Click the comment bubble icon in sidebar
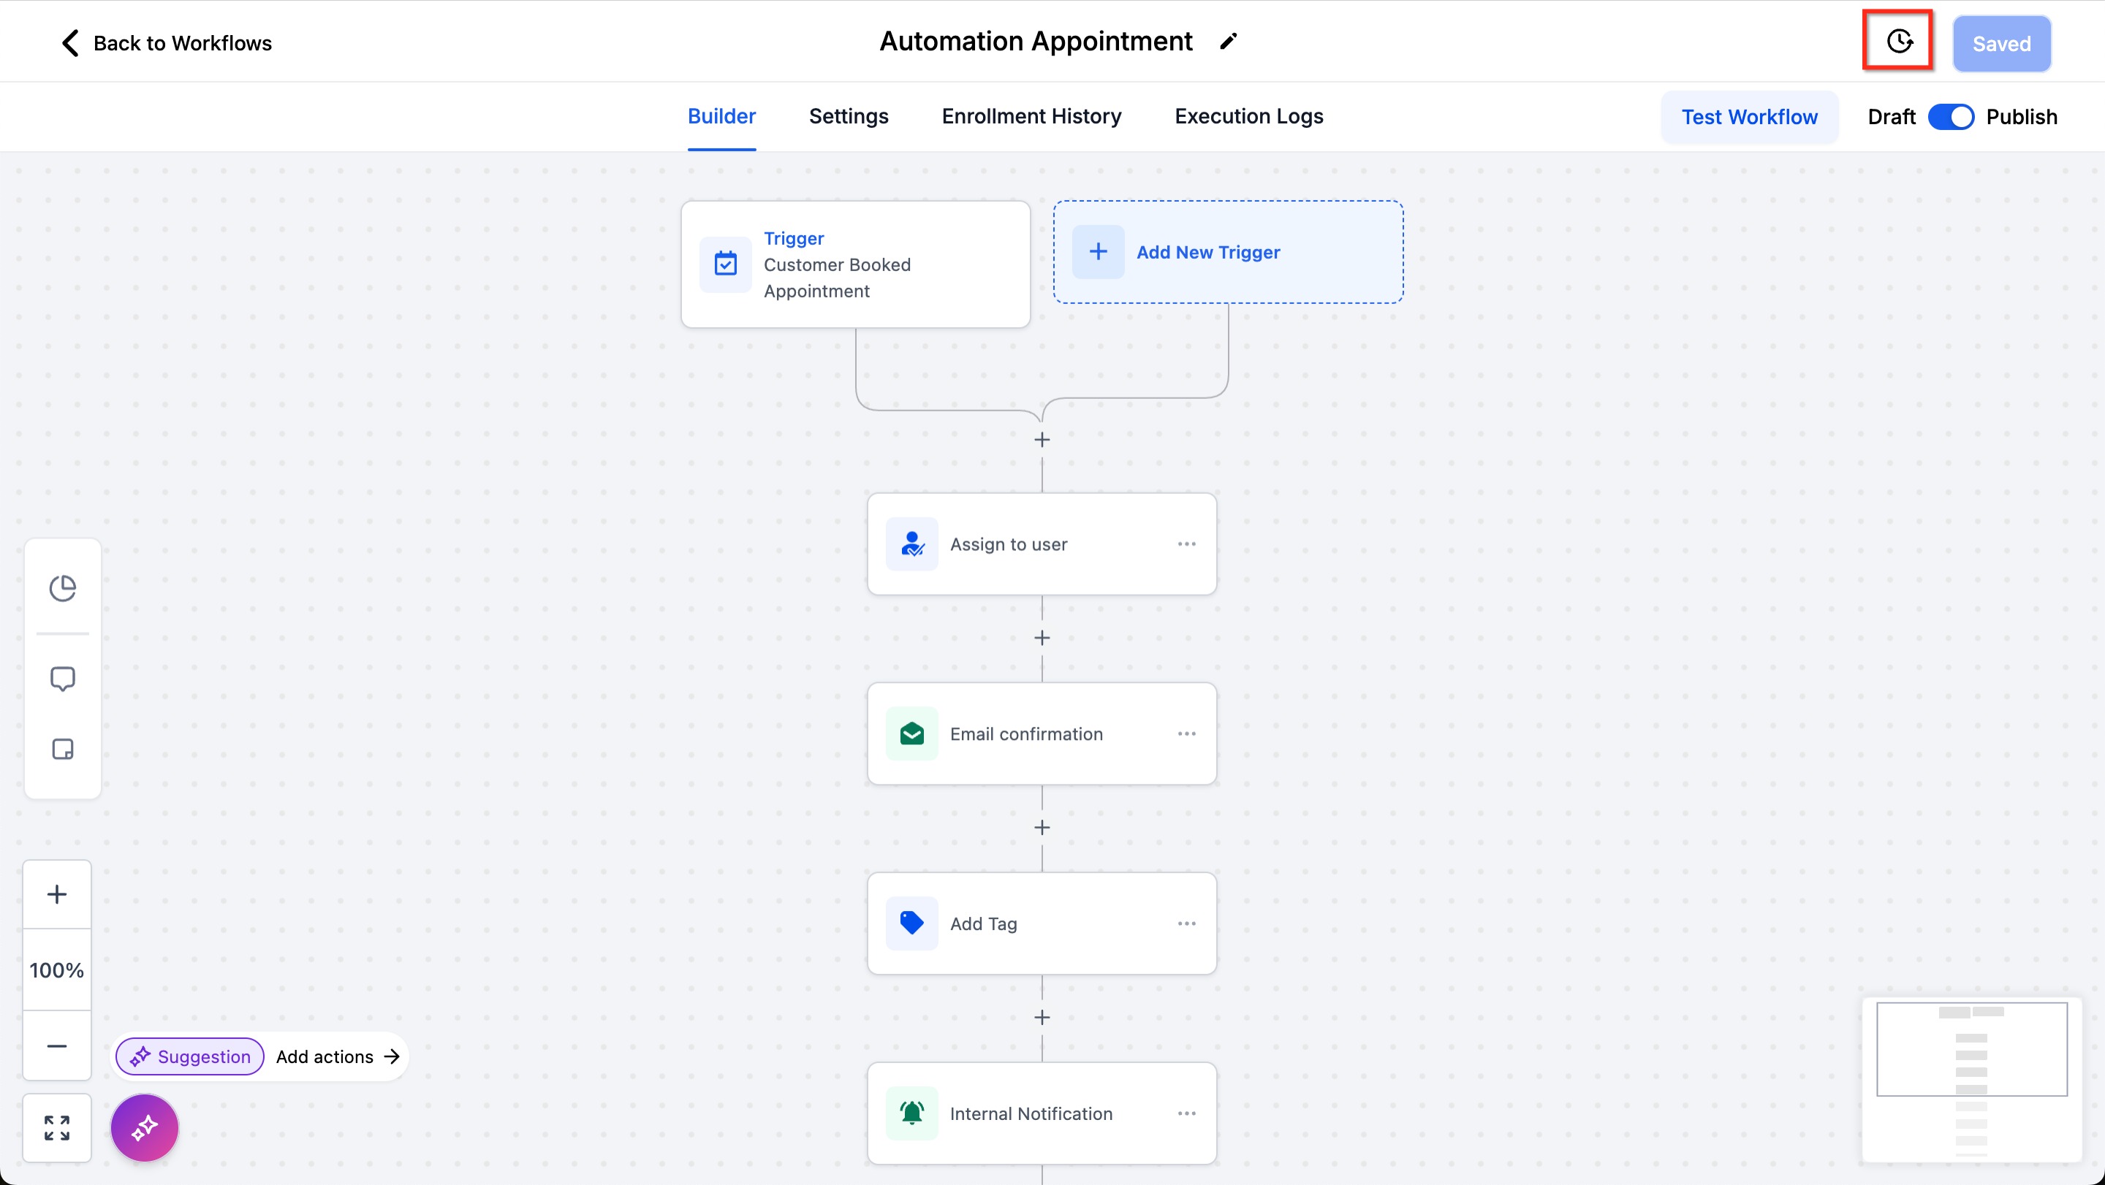Screen dimensions: 2105x1185 point(63,679)
